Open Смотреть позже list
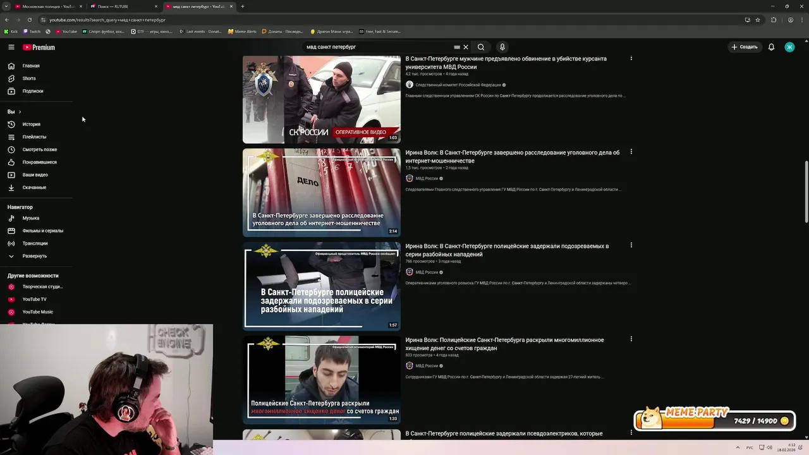Viewport: 809px width, 455px height. click(40, 150)
